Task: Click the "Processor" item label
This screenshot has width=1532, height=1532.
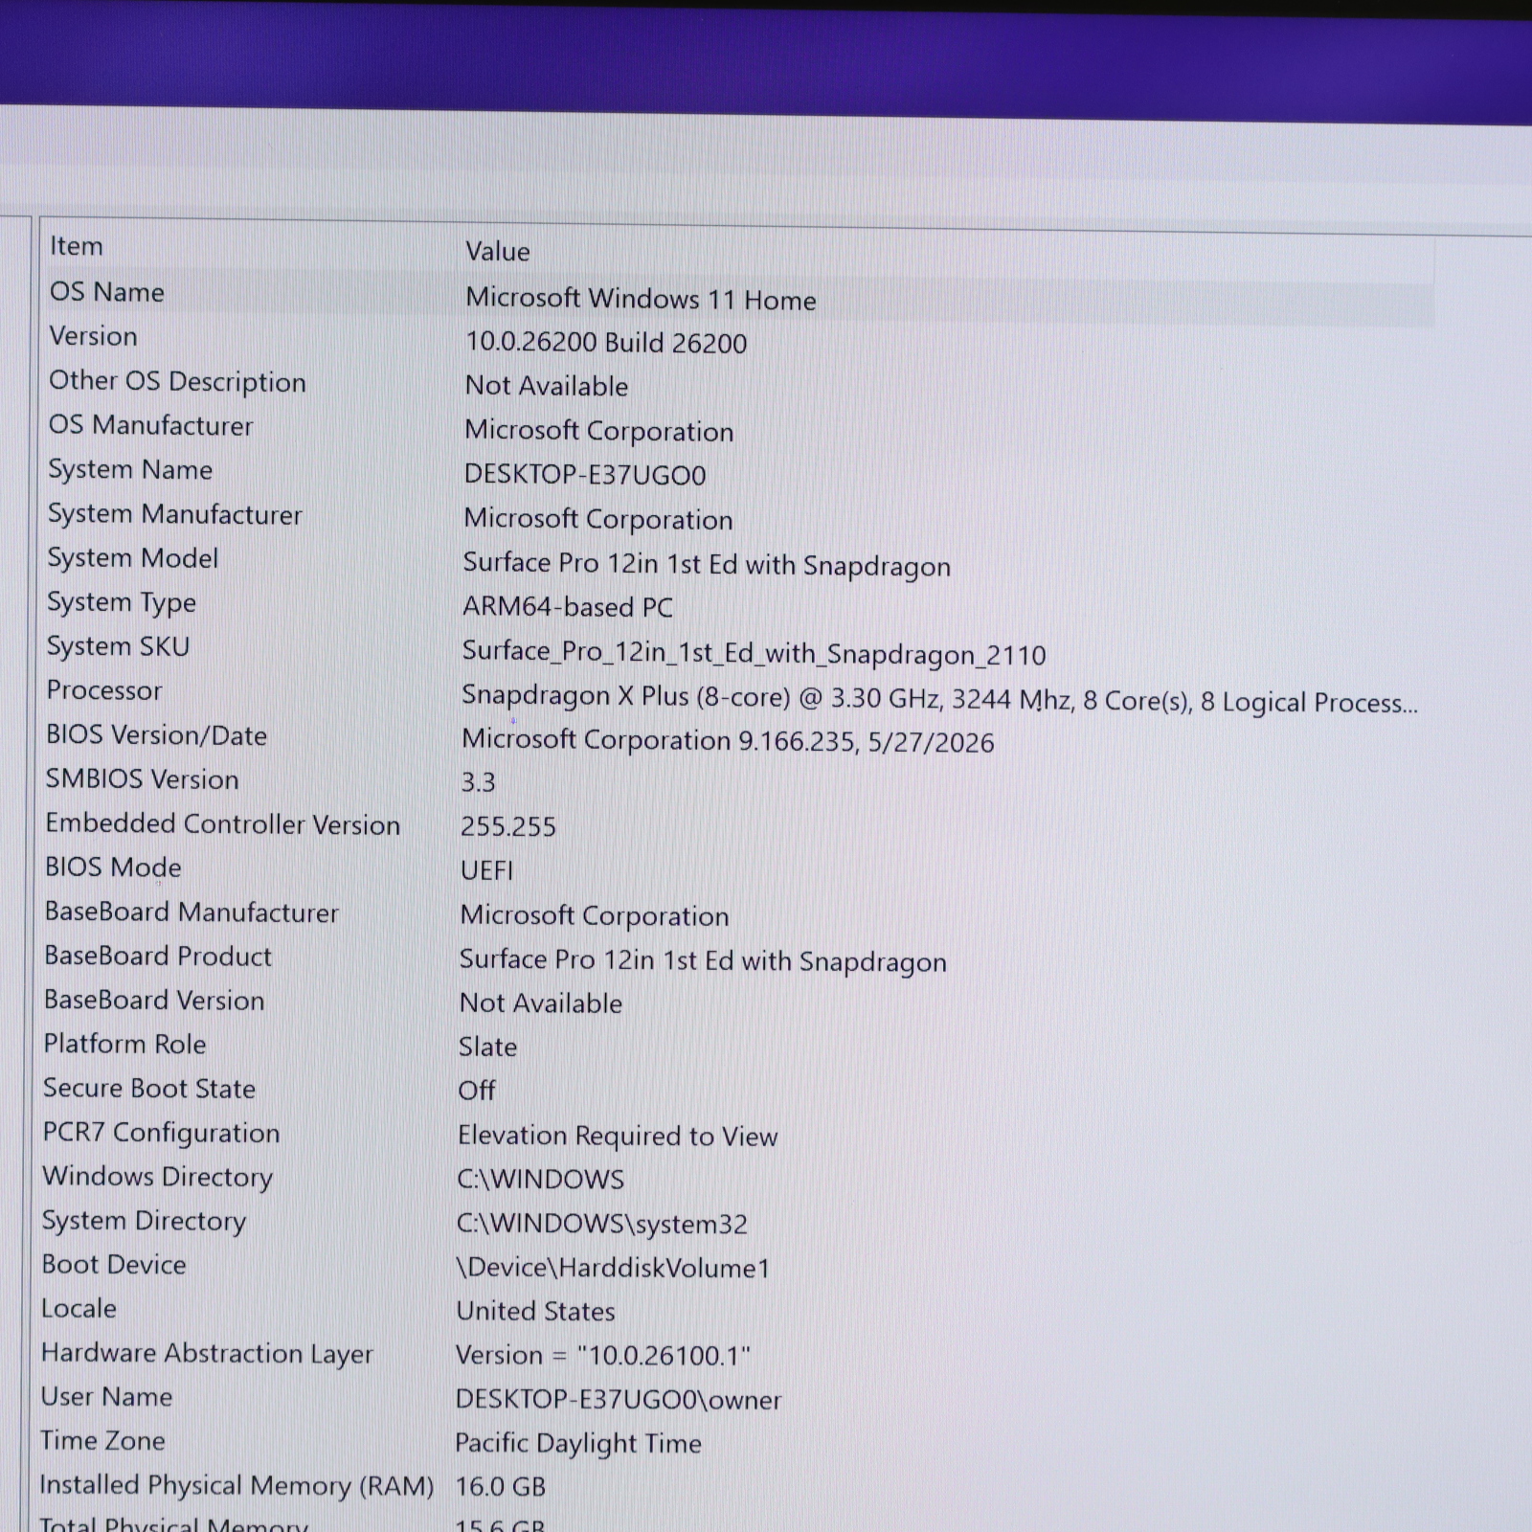Action: click(x=104, y=690)
